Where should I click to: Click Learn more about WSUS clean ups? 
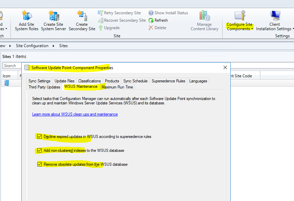[x=75, y=114]
